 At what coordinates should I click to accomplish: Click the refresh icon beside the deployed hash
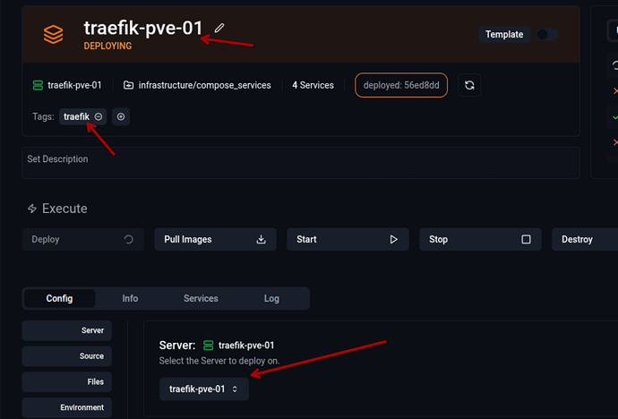pos(468,85)
